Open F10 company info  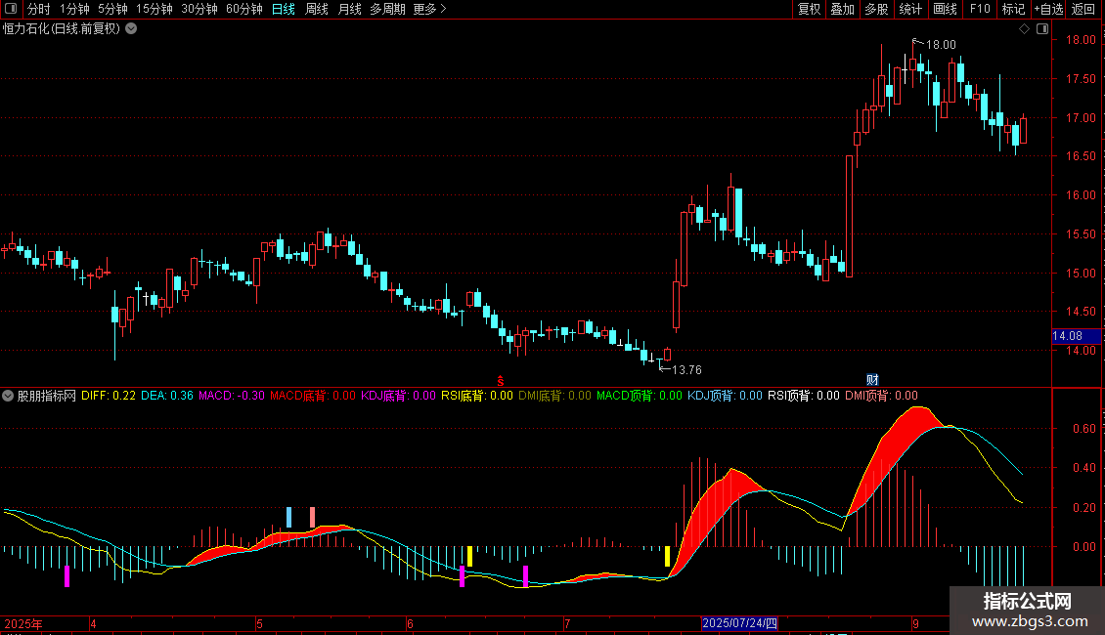(980, 9)
